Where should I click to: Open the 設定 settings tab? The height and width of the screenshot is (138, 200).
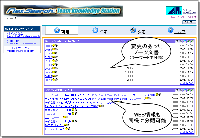(x=138, y=30)
